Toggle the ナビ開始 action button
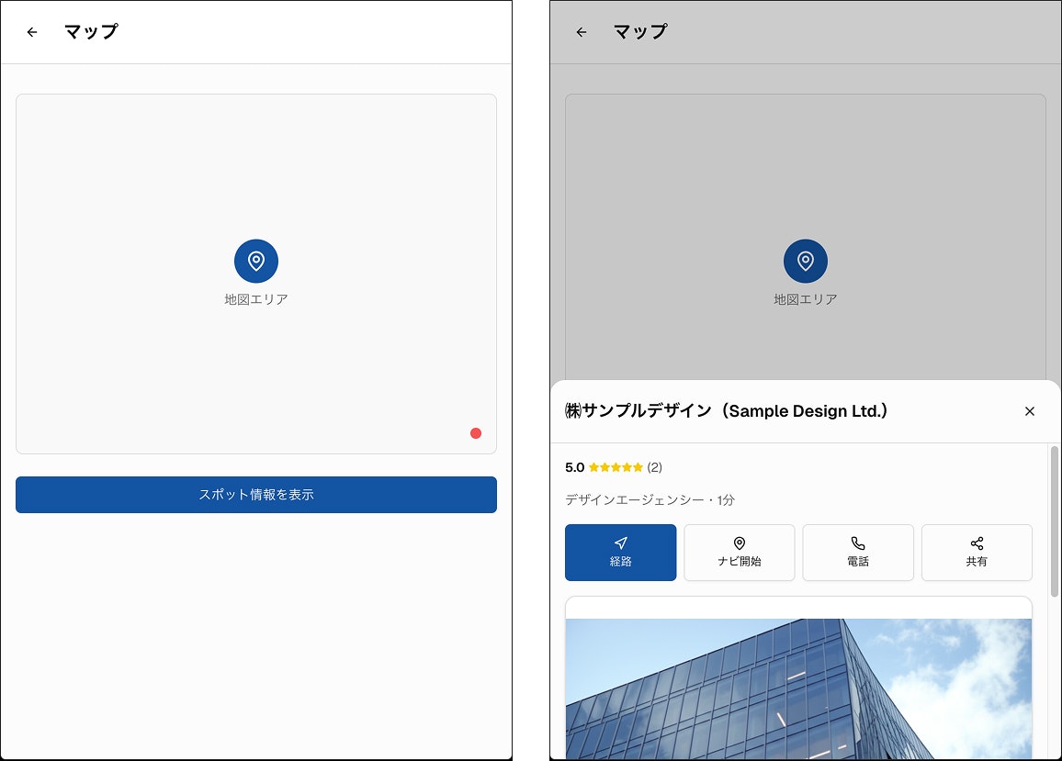This screenshot has height=761, width=1062. click(739, 552)
